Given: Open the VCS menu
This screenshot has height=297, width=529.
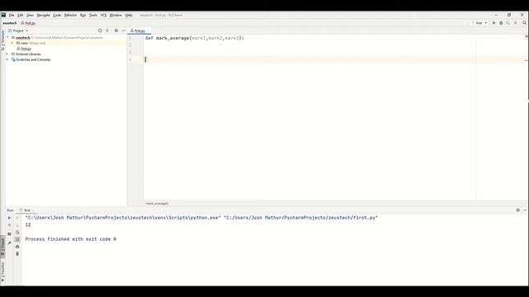Looking at the screenshot, I should tap(103, 15).
